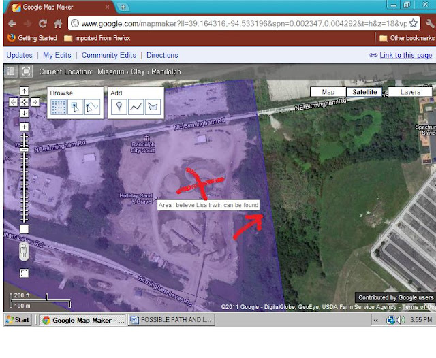Image resolution: width=436 pixels, height=358 pixels.
Task: Select Google Map Maker taskbar button
Action: [82, 320]
